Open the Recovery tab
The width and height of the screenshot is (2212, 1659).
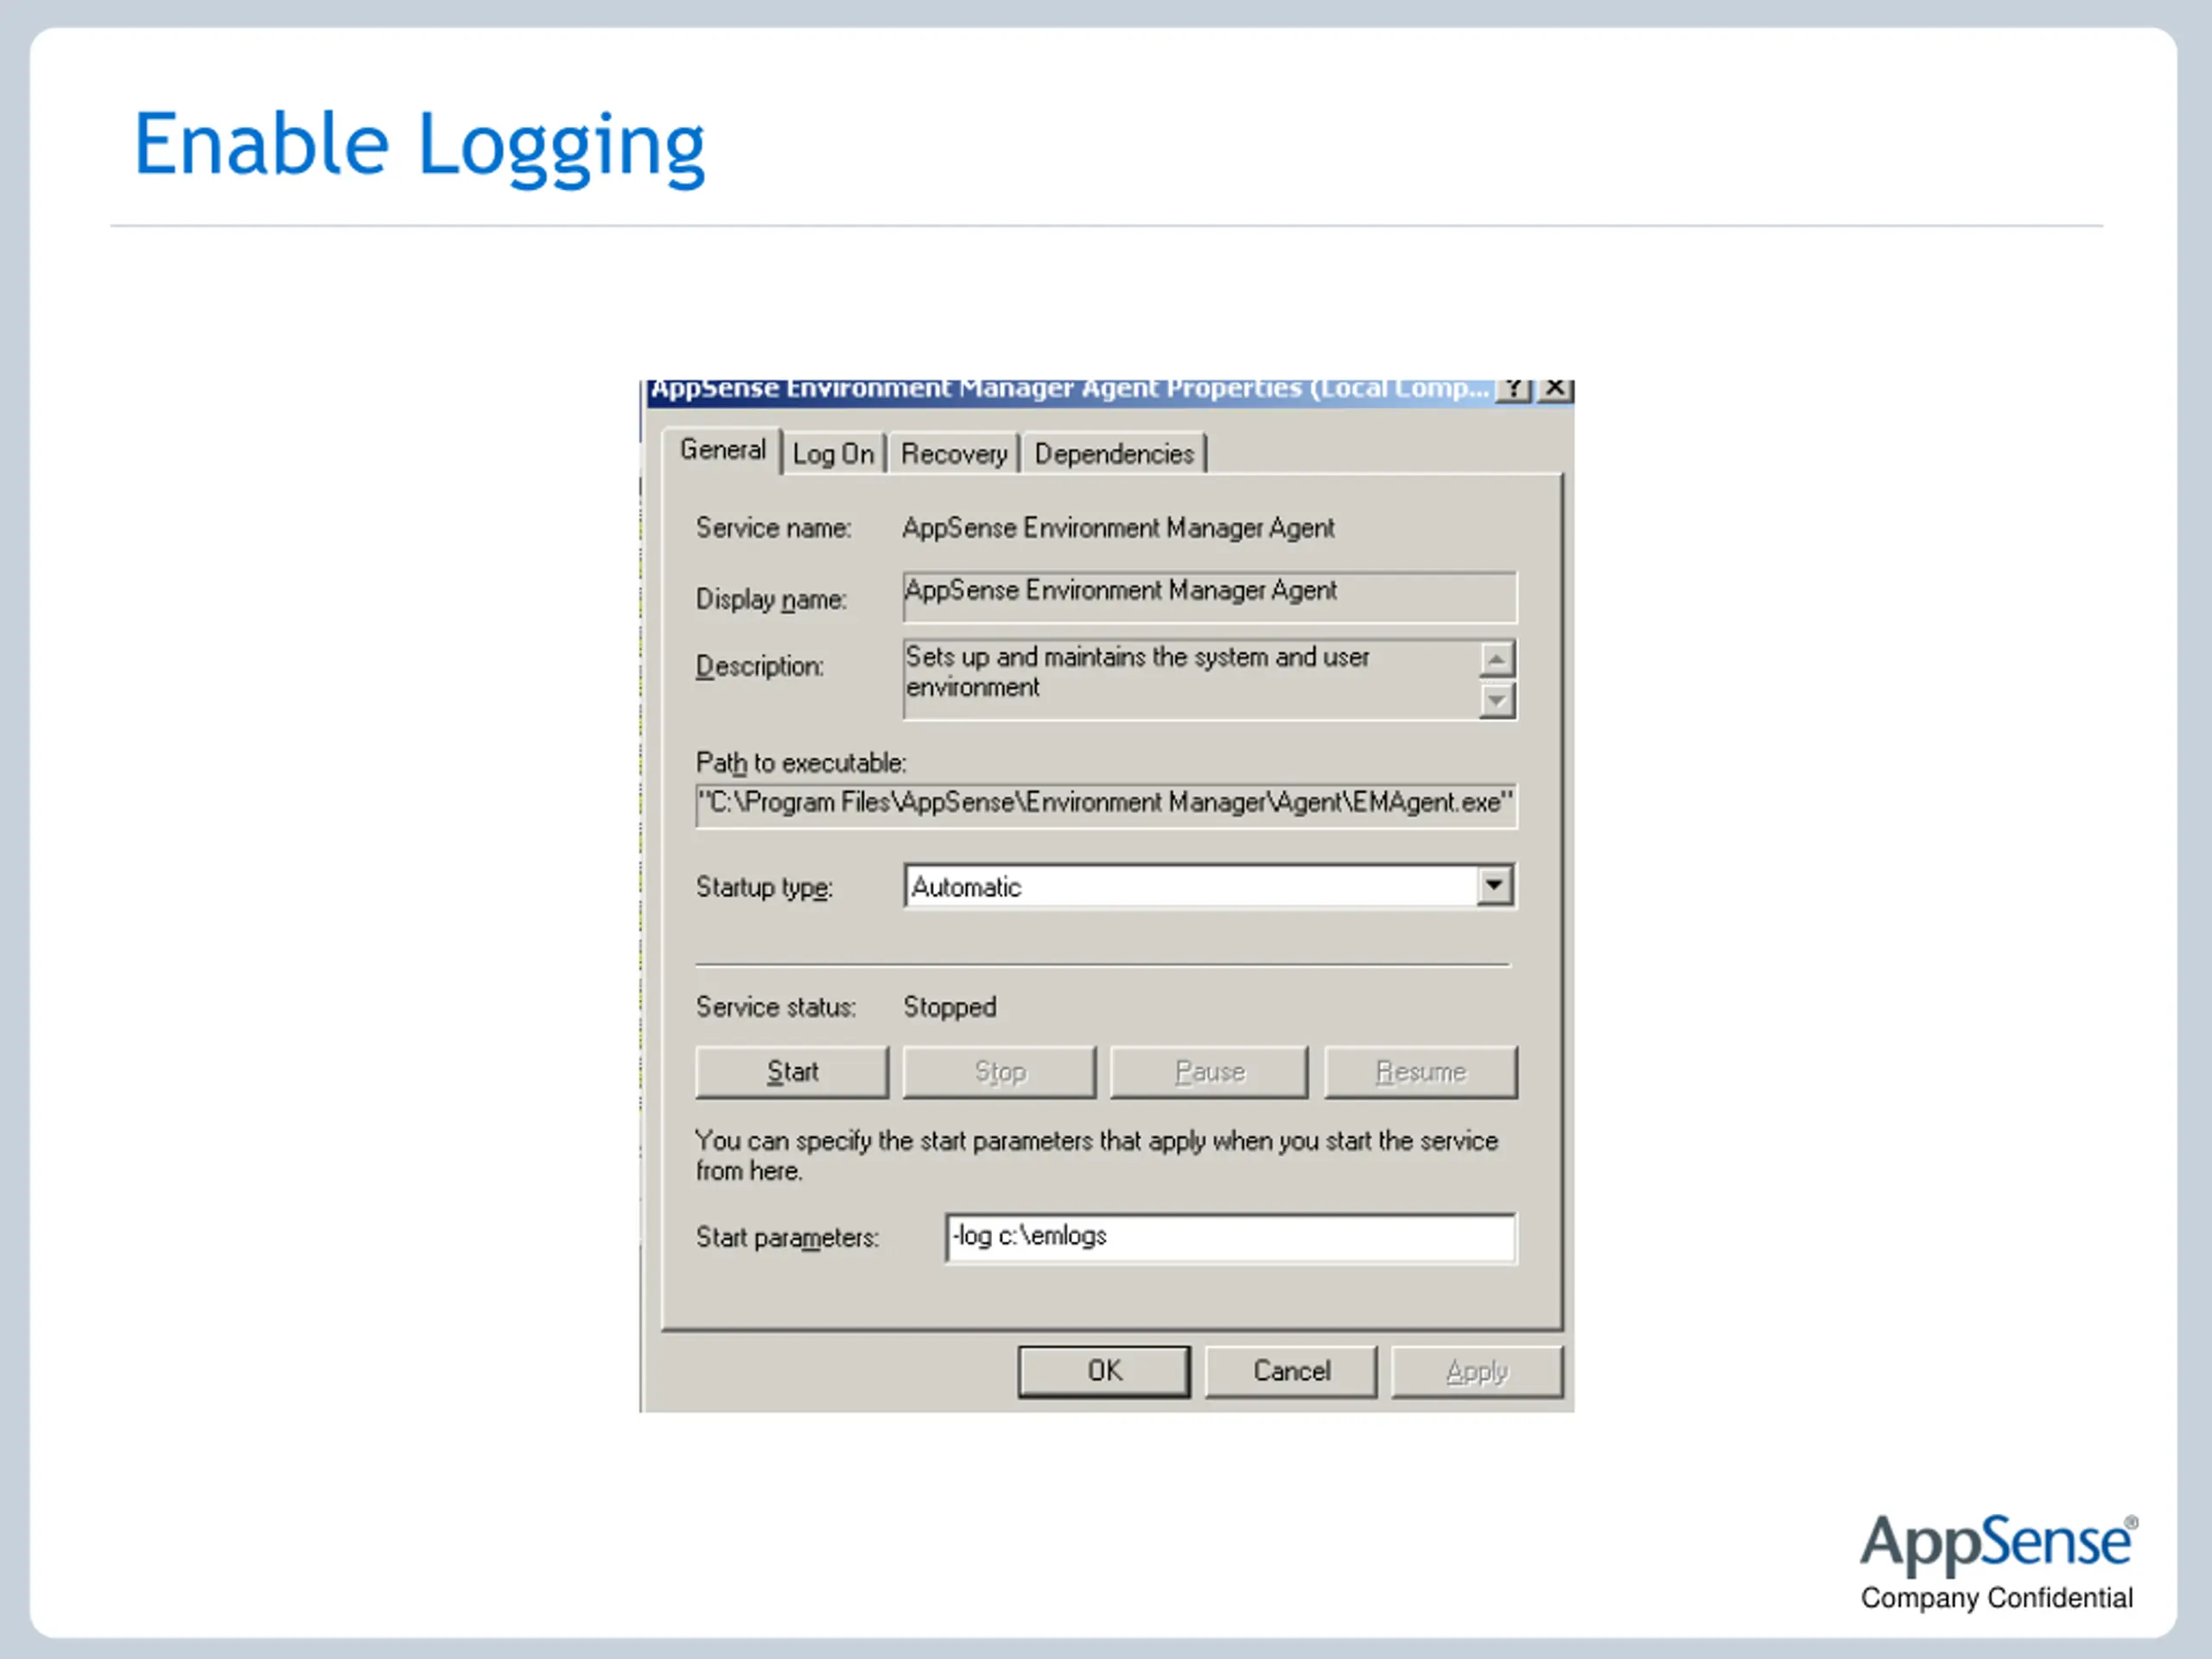coord(954,454)
